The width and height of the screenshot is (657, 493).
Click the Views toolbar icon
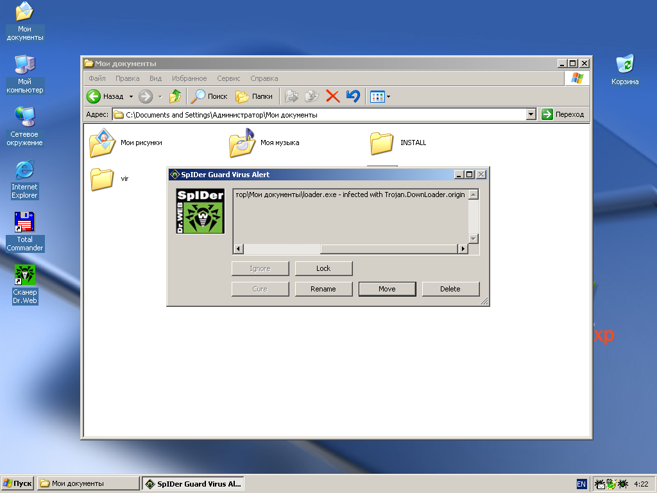click(377, 96)
